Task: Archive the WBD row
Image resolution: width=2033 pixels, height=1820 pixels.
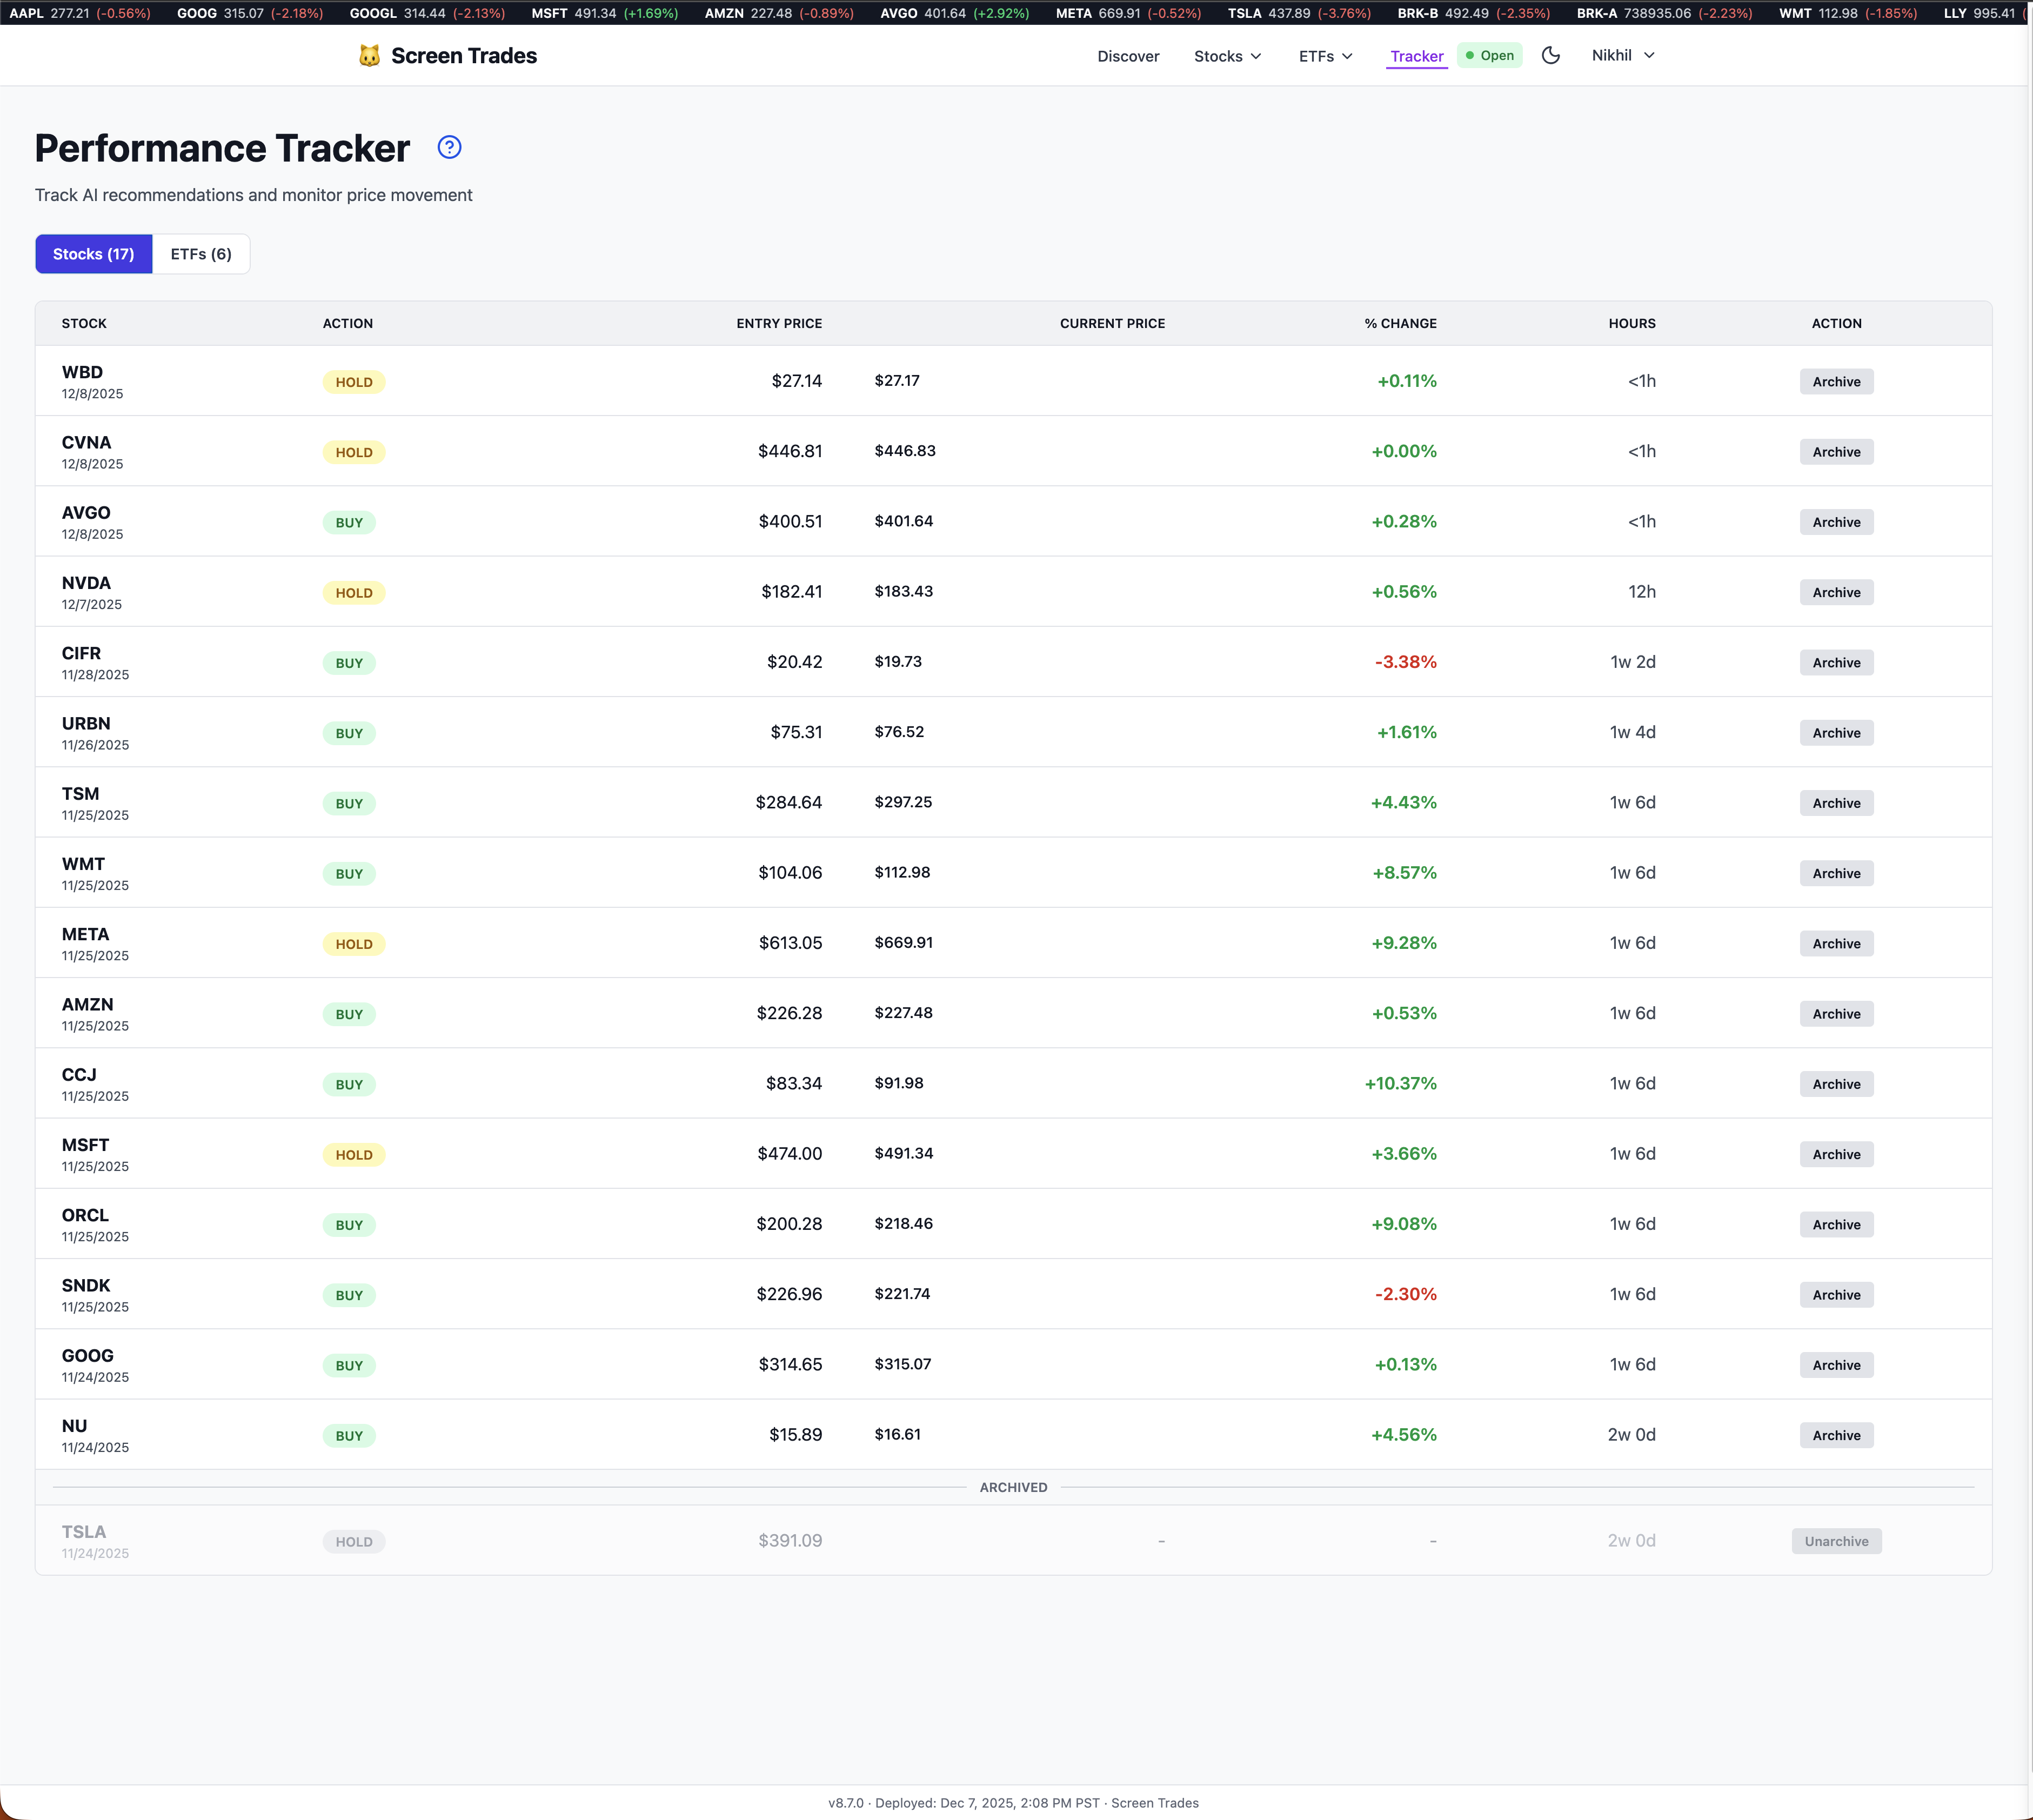Action: point(1836,382)
